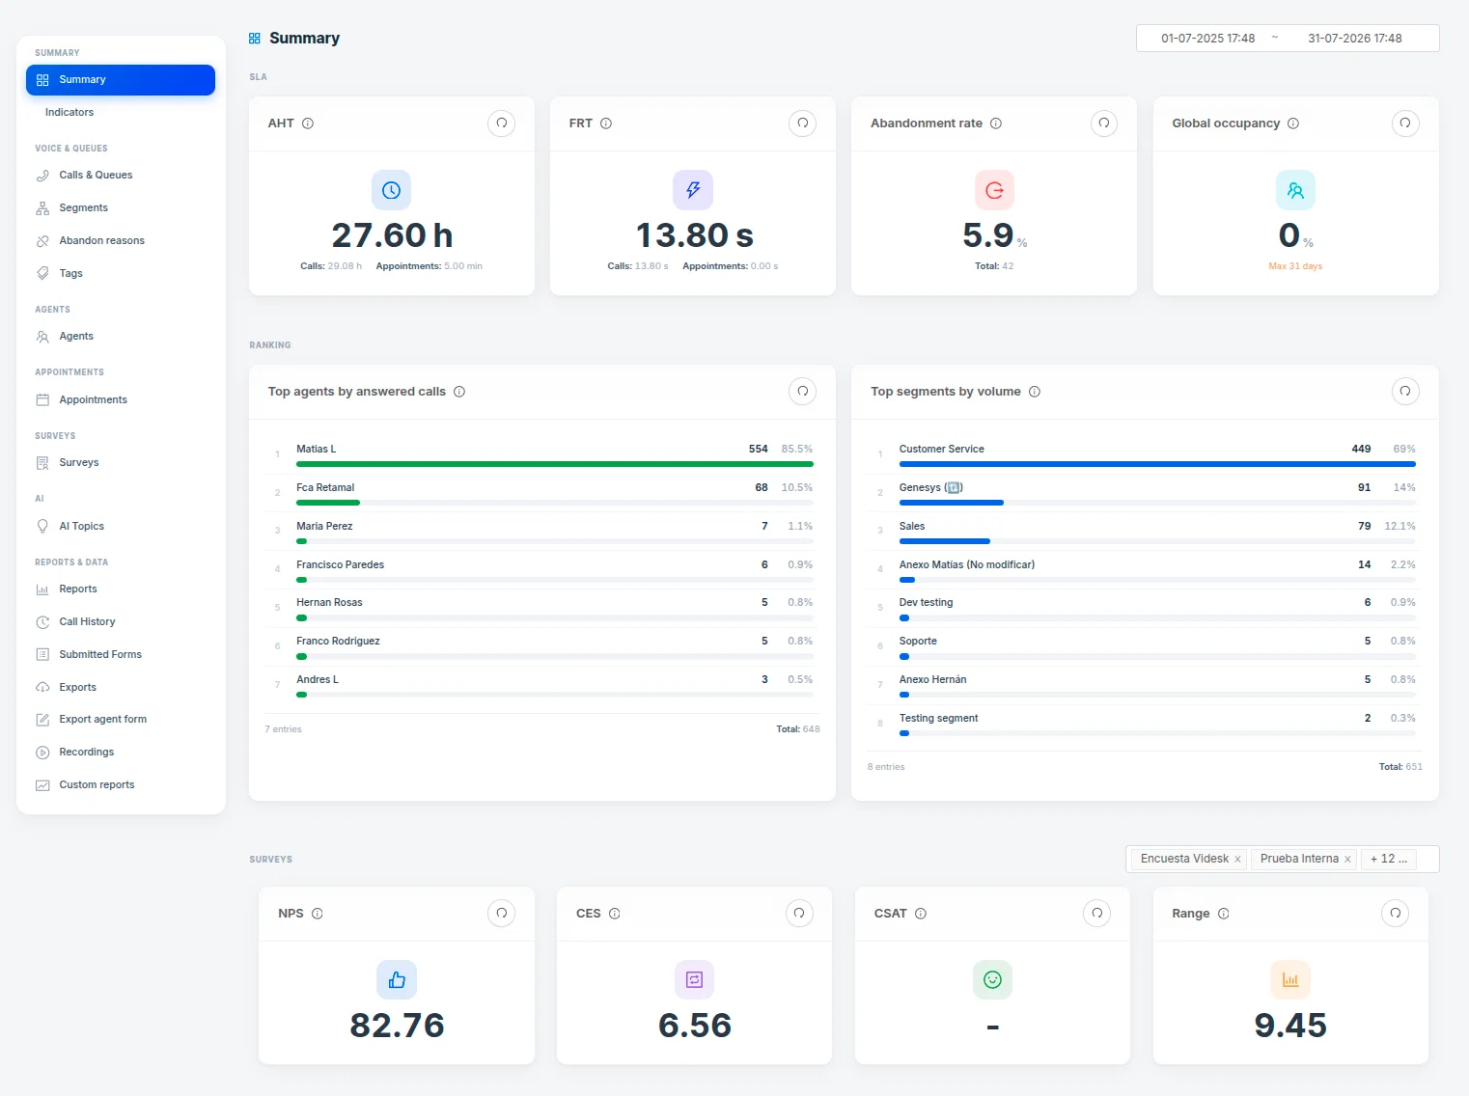1469x1096 pixels.
Task: Show info tooltip for AHT
Action: pos(308,123)
